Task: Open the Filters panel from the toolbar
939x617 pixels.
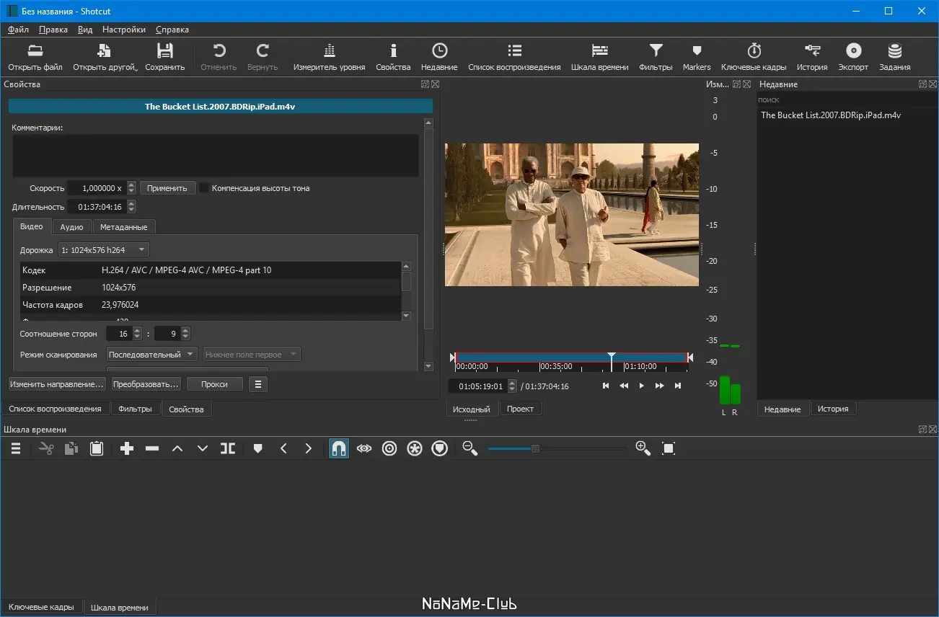Action: pos(655,57)
